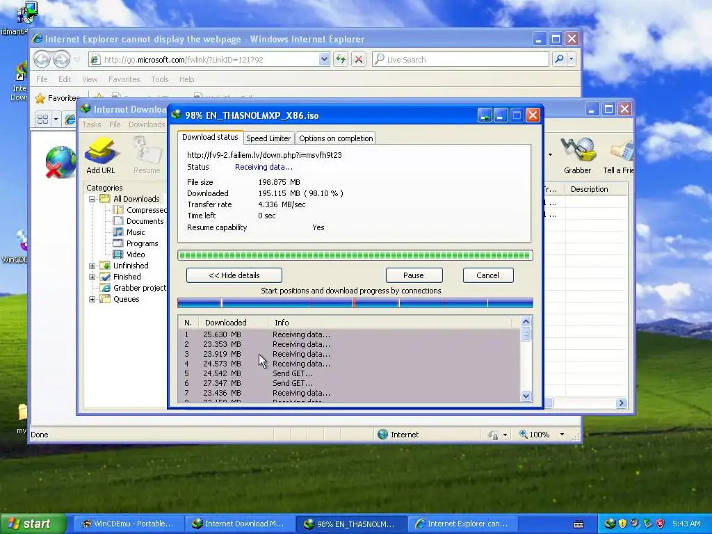
Task: Click the blue connections progress bar
Action: tap(355, 303)
